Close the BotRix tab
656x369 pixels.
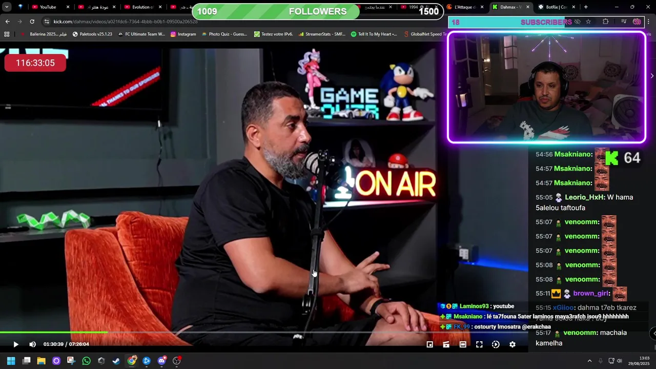point(573,7)
